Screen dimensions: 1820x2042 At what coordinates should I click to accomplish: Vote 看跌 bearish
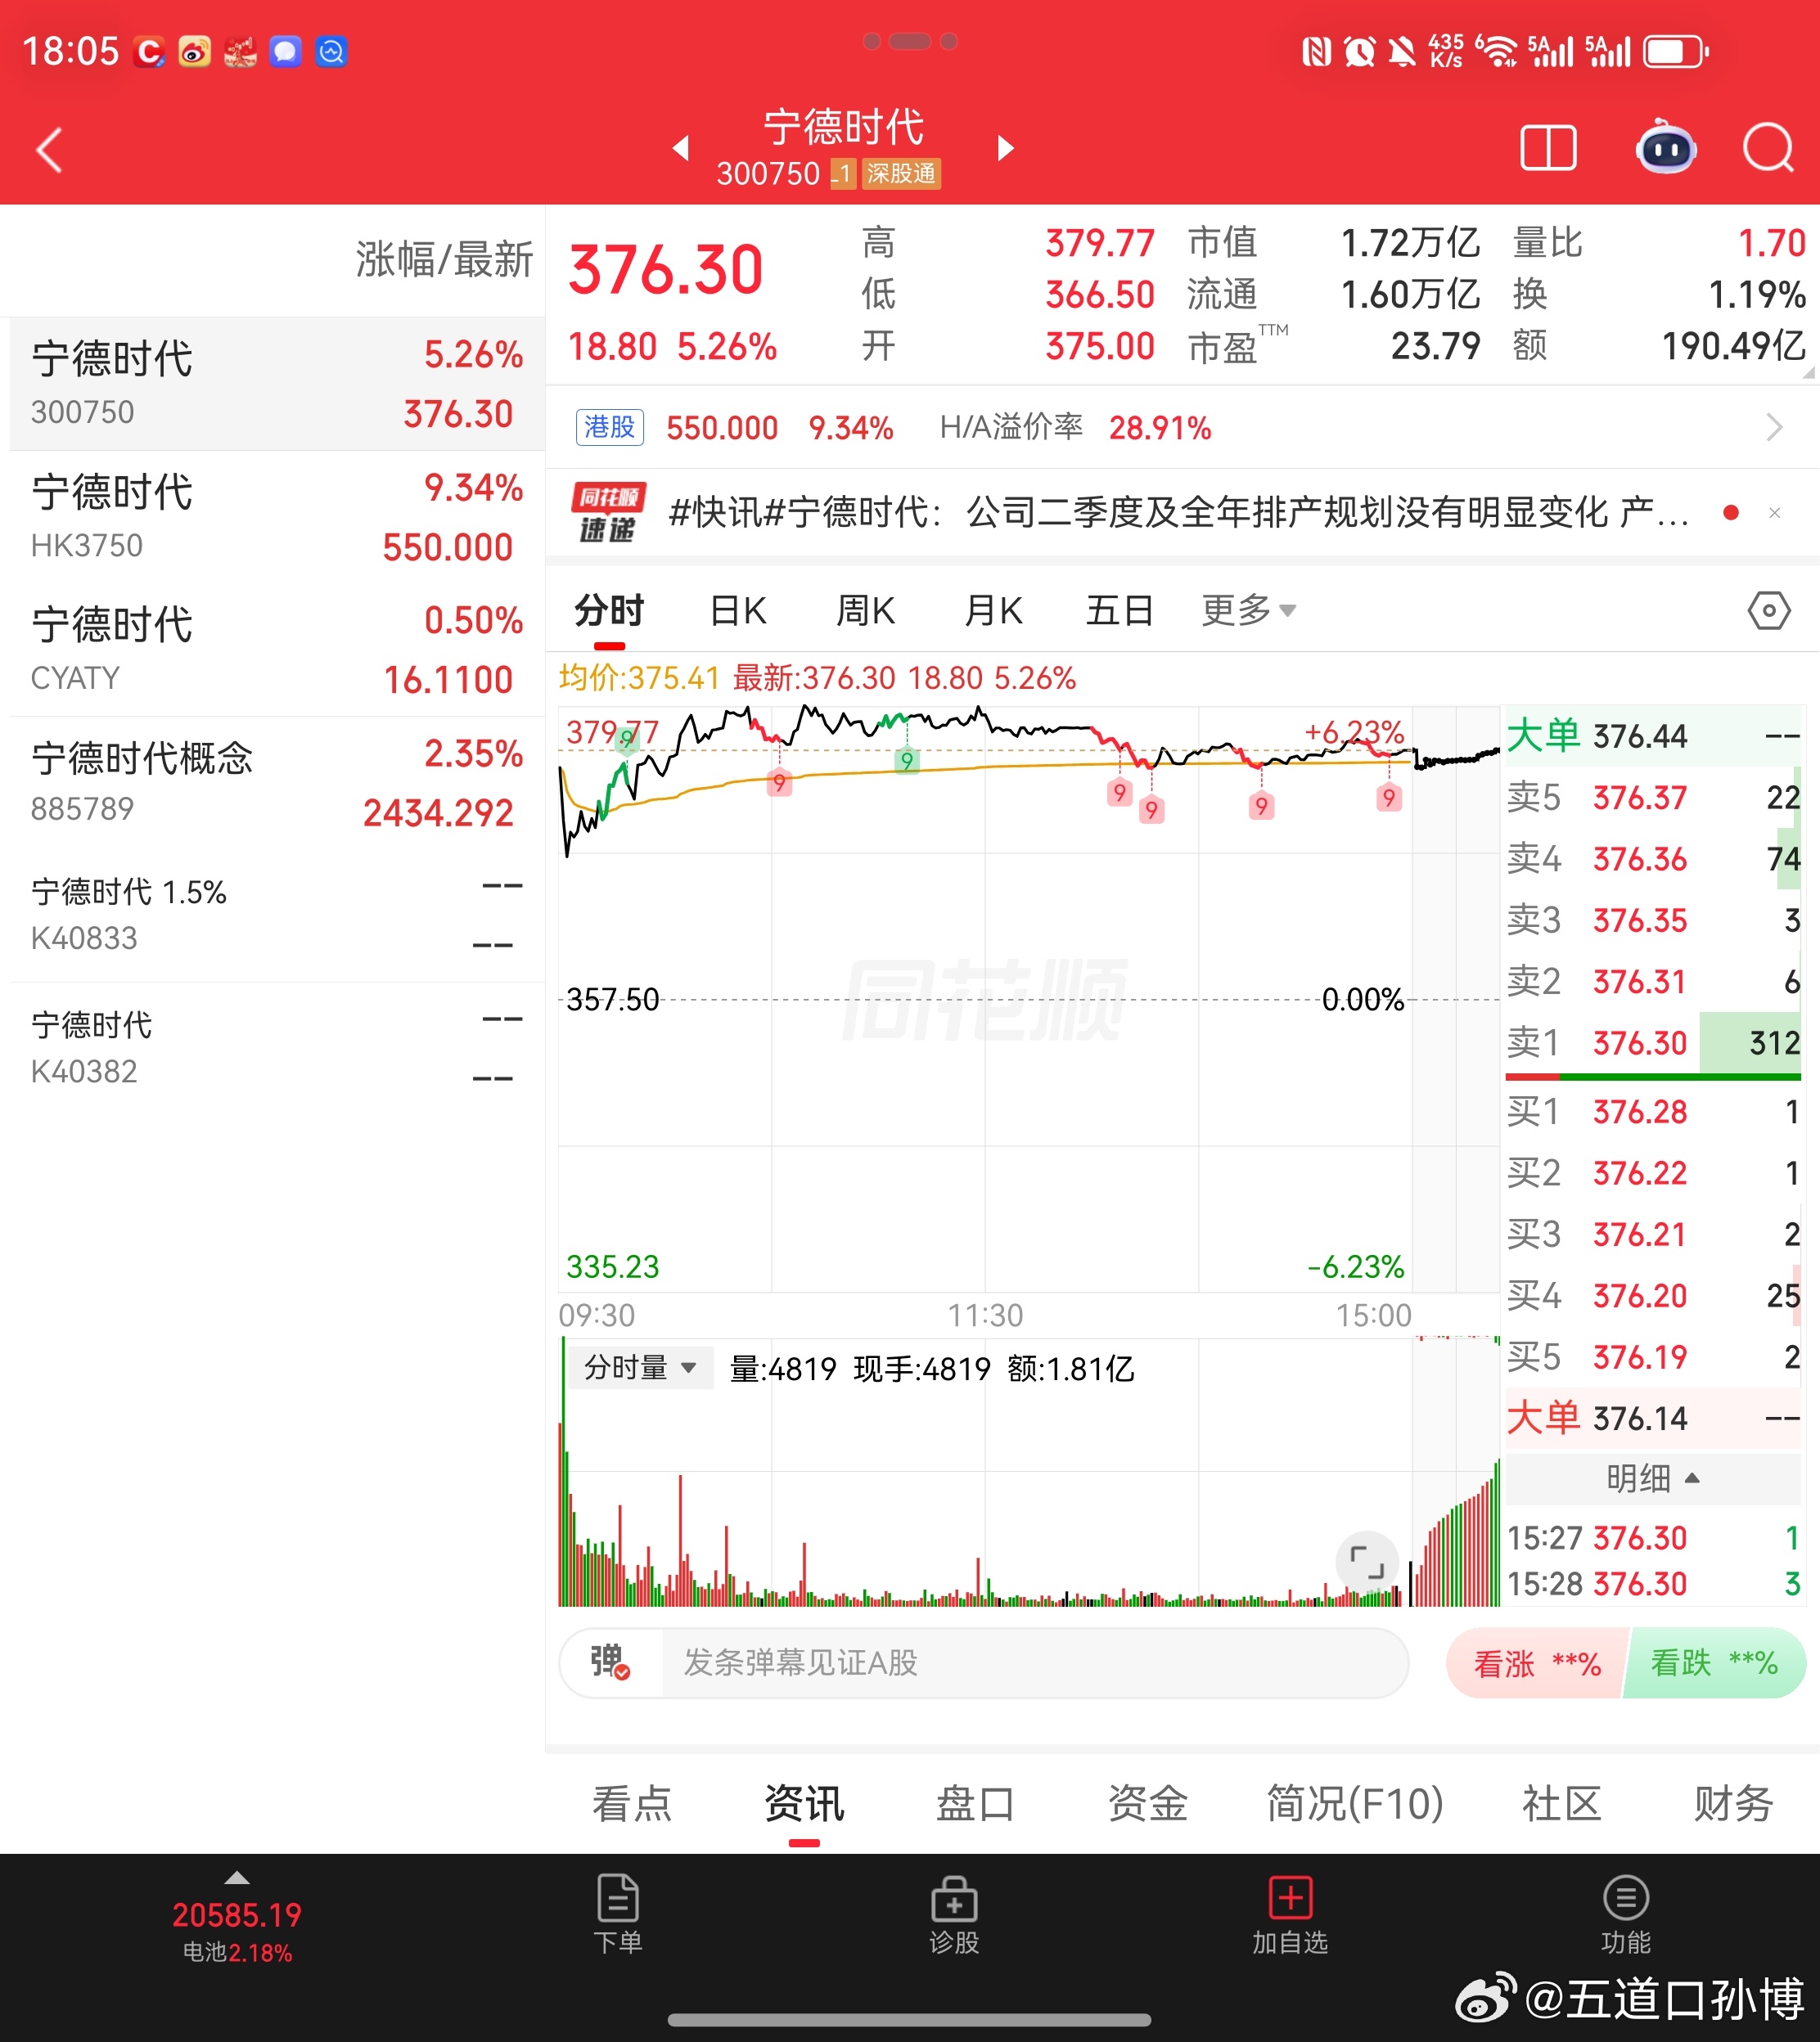(x=1714, y=1663)
